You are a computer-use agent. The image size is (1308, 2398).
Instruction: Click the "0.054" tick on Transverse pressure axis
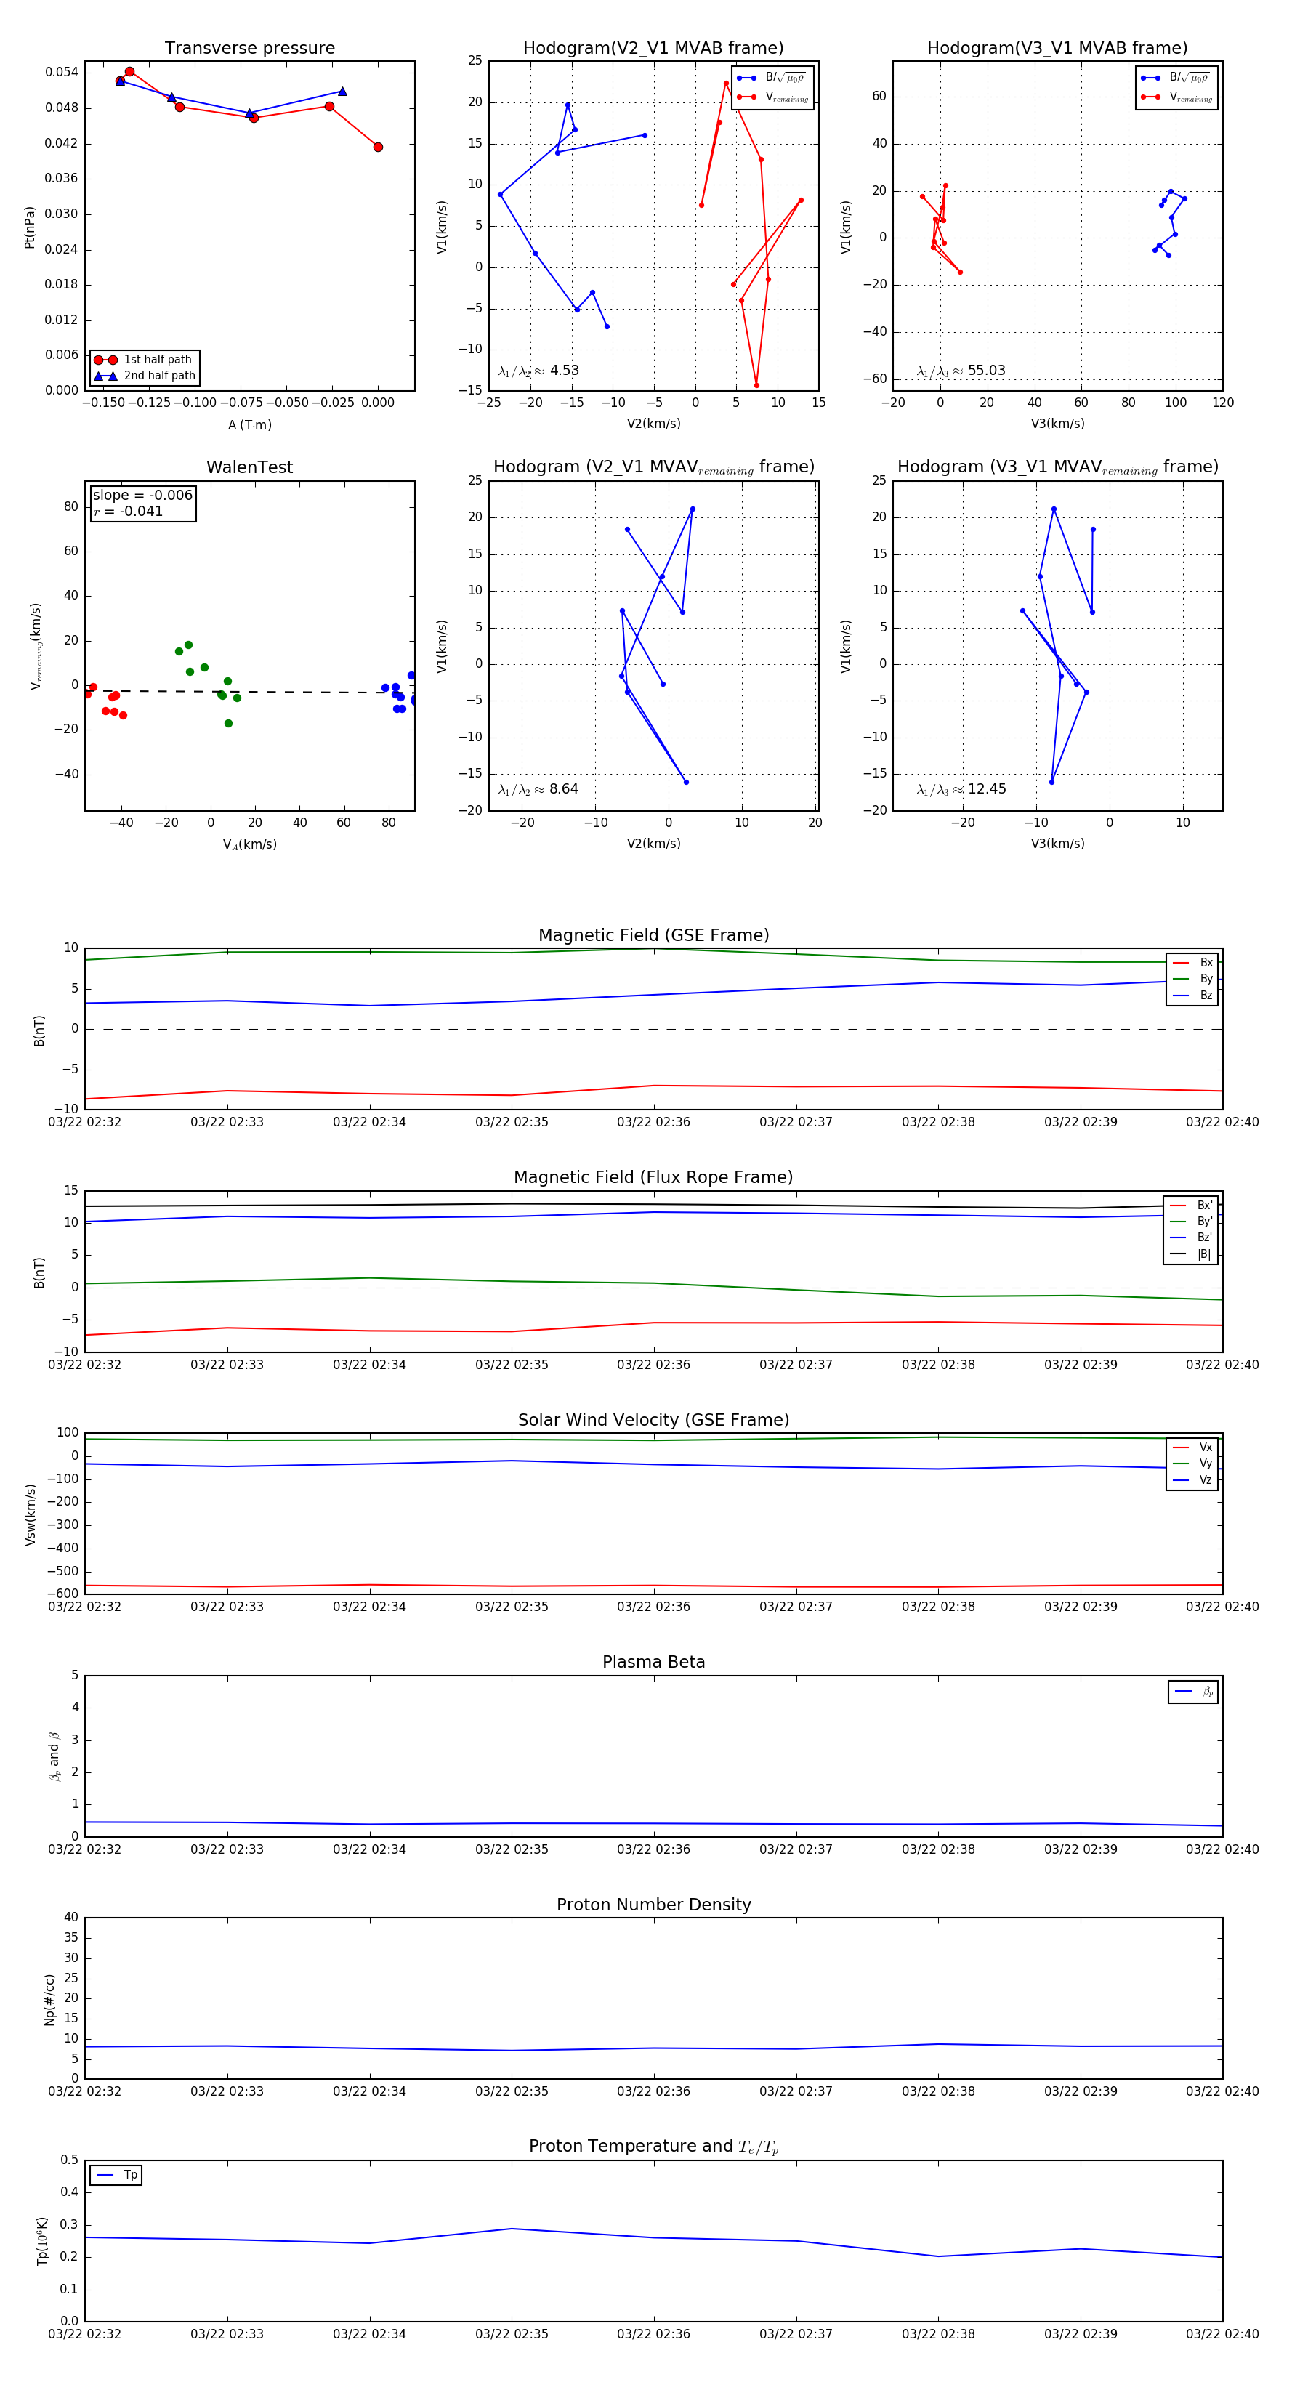(x=62, y=73)
